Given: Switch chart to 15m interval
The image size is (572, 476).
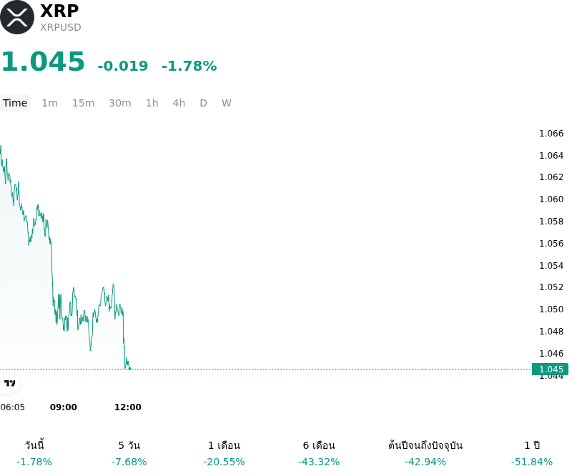Looking at the screenshot, I should 83,103.
